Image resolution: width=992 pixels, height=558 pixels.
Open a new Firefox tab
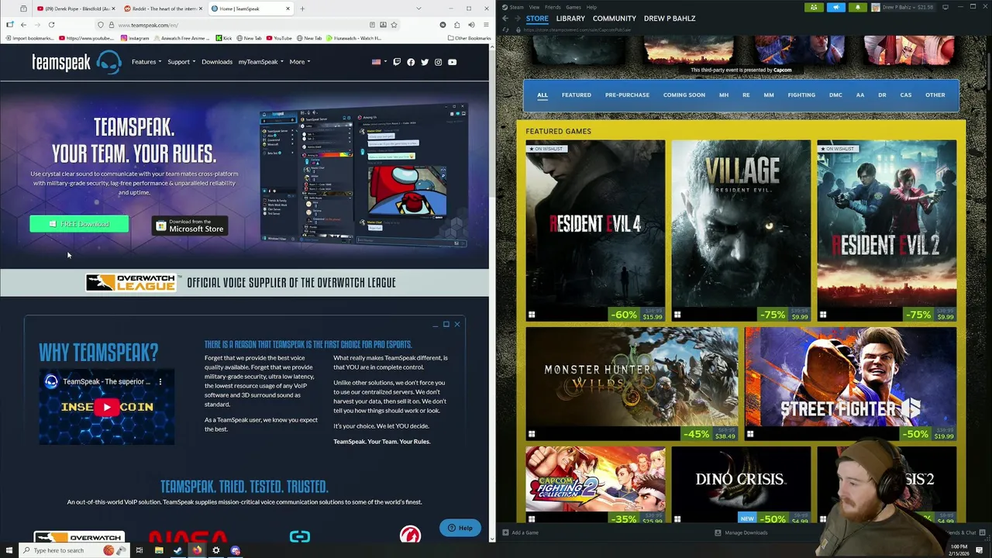[302, 9]
